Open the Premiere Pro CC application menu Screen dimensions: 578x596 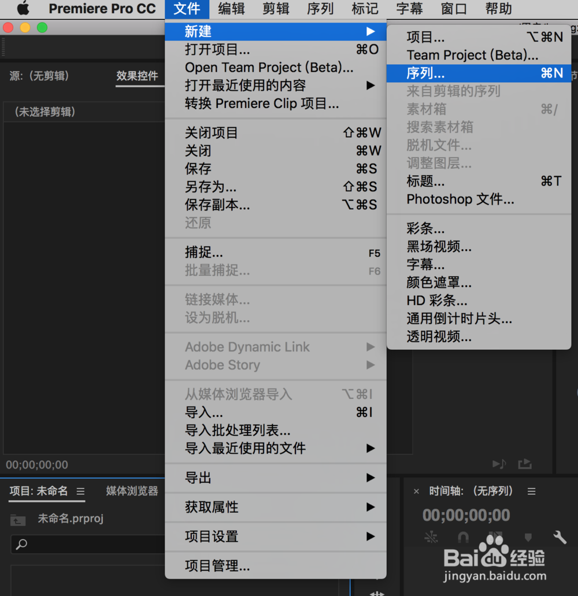pyautogui.click(x=102, y=9)
